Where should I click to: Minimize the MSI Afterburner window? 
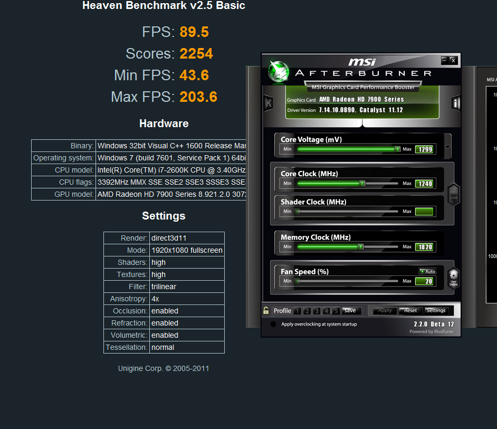coord(445,60)
